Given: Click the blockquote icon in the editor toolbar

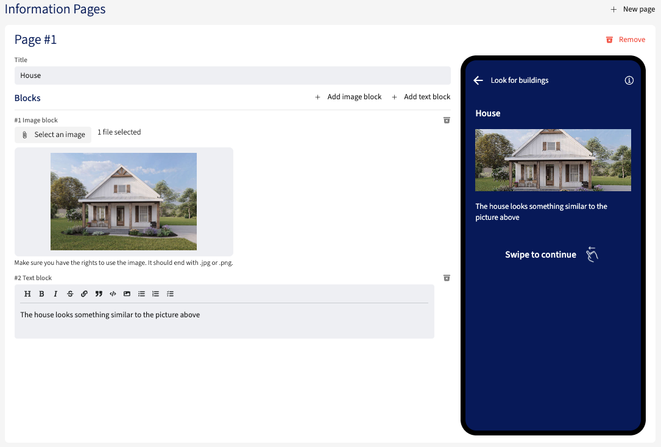Looking at the screenshot, I should [99, 294].
